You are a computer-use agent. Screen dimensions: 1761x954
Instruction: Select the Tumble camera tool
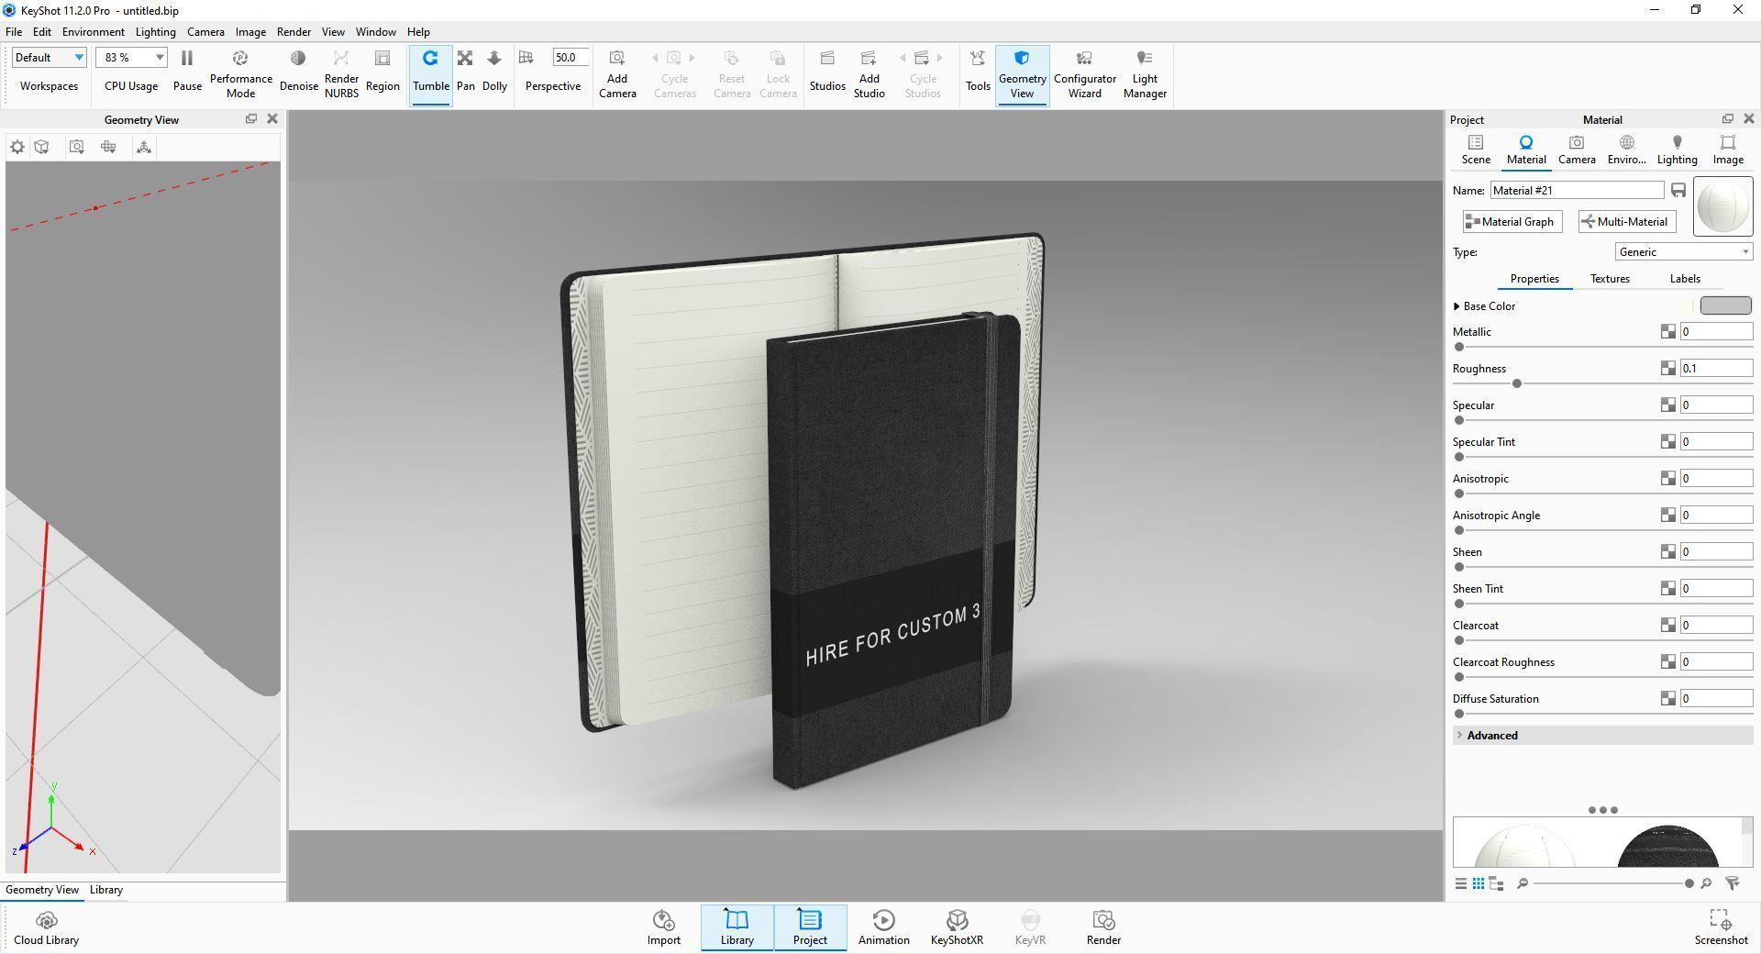pos(430,73)
